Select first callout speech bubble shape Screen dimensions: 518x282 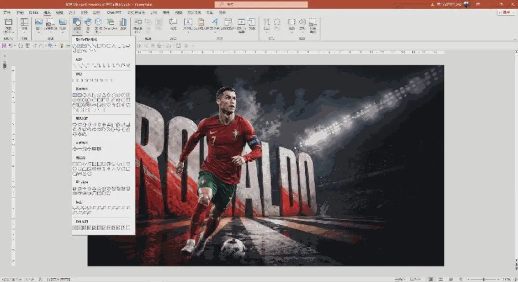75,208
